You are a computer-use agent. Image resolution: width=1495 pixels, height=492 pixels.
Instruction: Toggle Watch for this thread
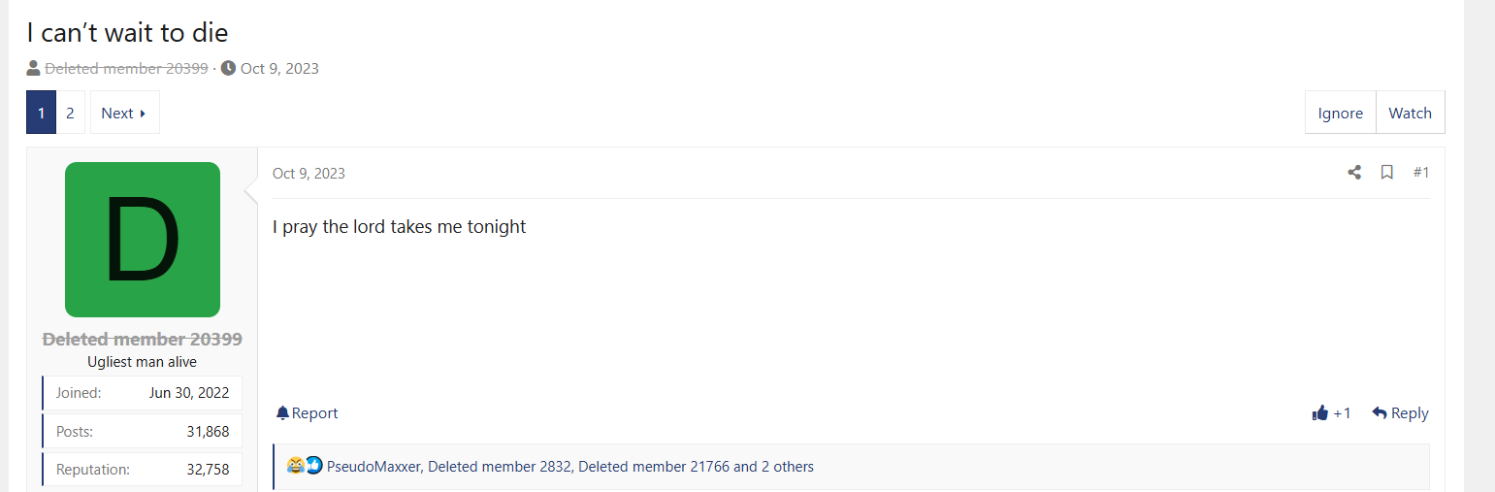(x=1410, y=113)
